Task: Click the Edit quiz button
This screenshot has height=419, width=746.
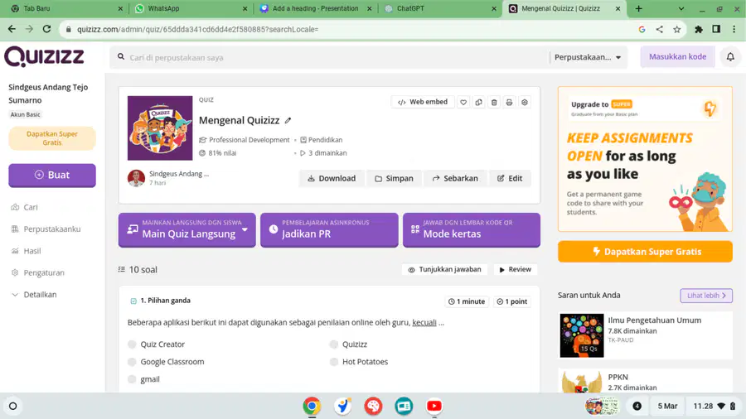Action: pos(510,179)
